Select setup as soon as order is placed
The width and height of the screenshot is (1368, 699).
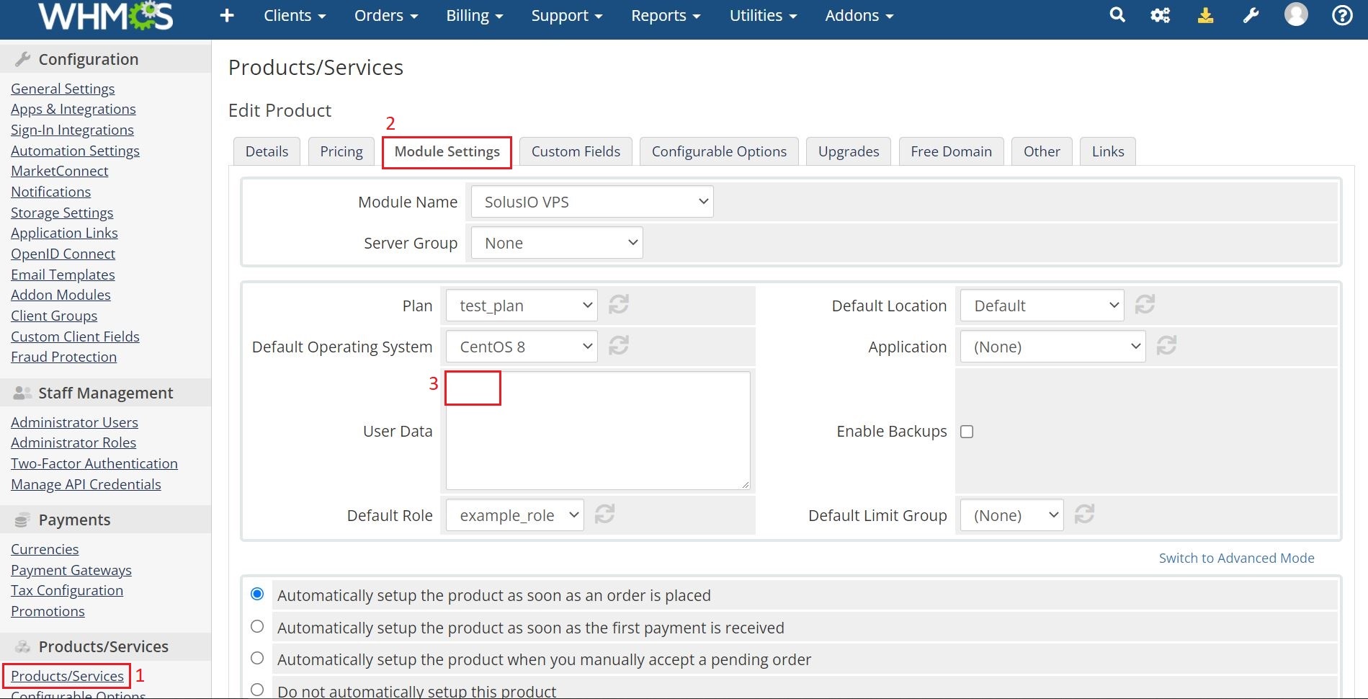point(257,595)
